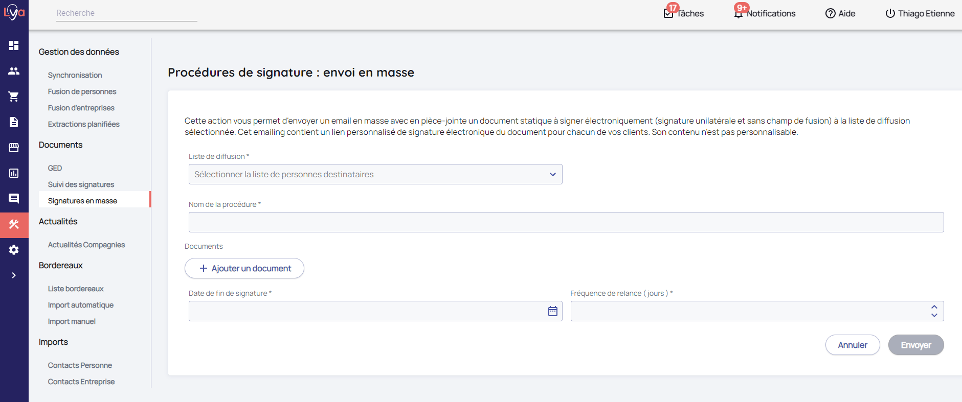Open the settings gear sidebar icon
Viewport: 962px width, 402px height.
[x=14, y=250]
